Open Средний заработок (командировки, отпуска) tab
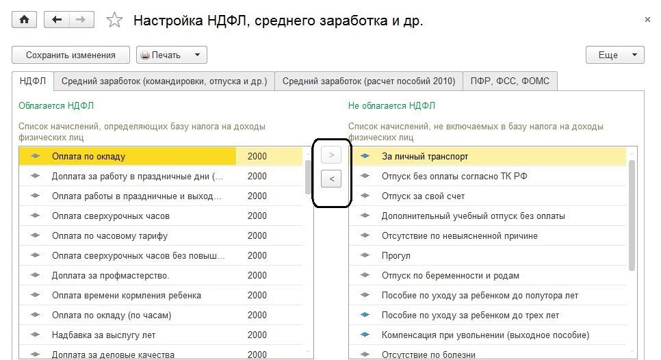This screenshot has width=661, height=360. pyautogui.click(x=164, y=81)
